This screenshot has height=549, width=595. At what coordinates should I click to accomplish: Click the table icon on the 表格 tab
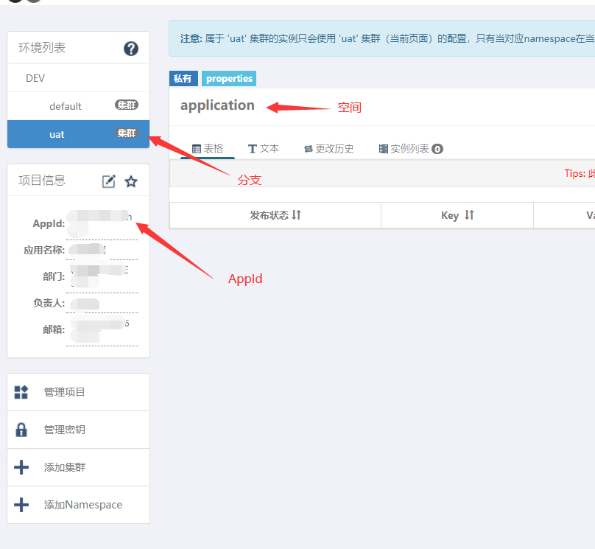[197, 148]
